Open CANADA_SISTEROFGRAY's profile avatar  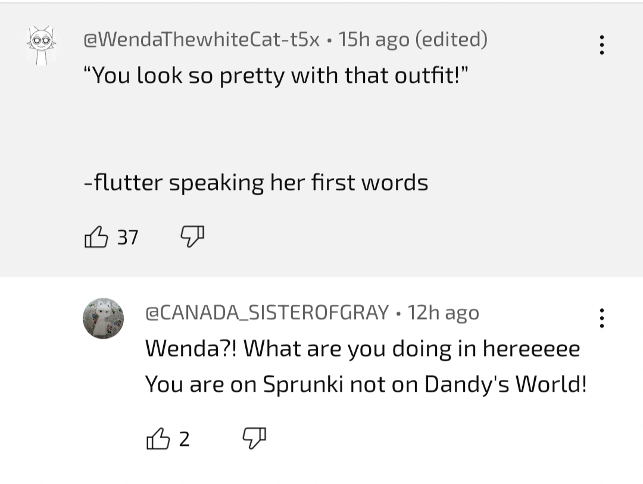pyautogui.click(x=103, y=318)
